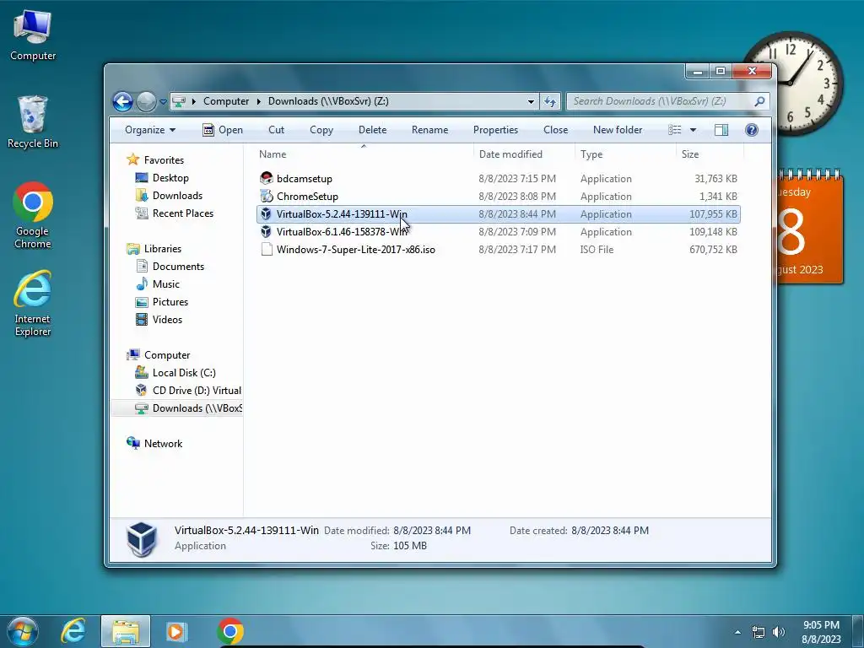This screenshot has height=648, width=864.
Task: Click the Internet Explorer desktop icon
Action: pyautogui.click(x=33, y=303)
